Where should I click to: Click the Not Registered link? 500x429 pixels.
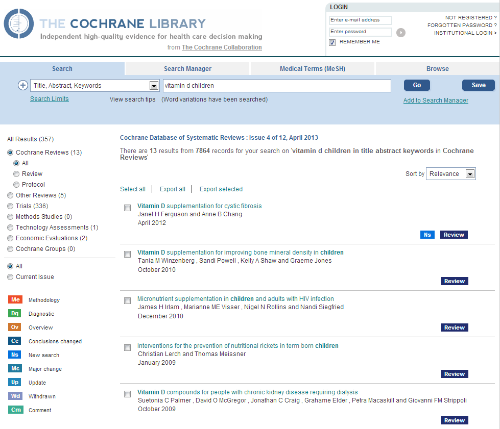pos(471,17)
